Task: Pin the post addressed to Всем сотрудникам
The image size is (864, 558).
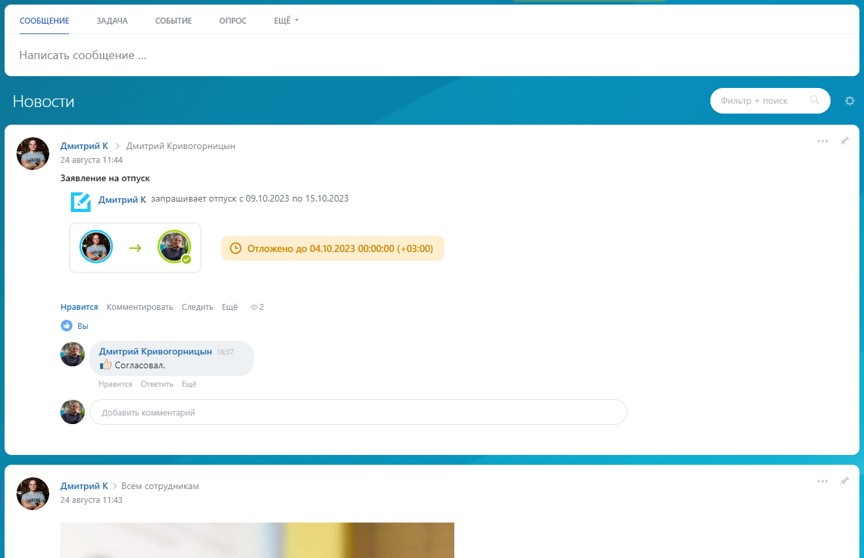Action: pyautogui.click(x=844, y=481)
